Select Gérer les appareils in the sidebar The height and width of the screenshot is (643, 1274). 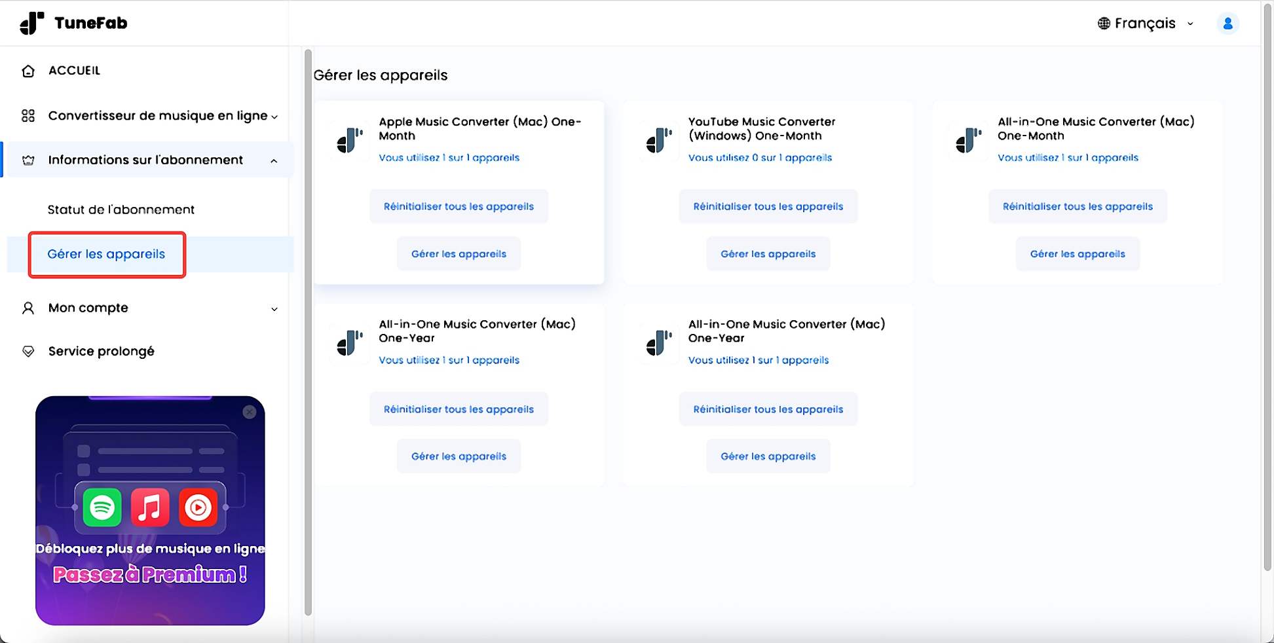coord(106,254)
